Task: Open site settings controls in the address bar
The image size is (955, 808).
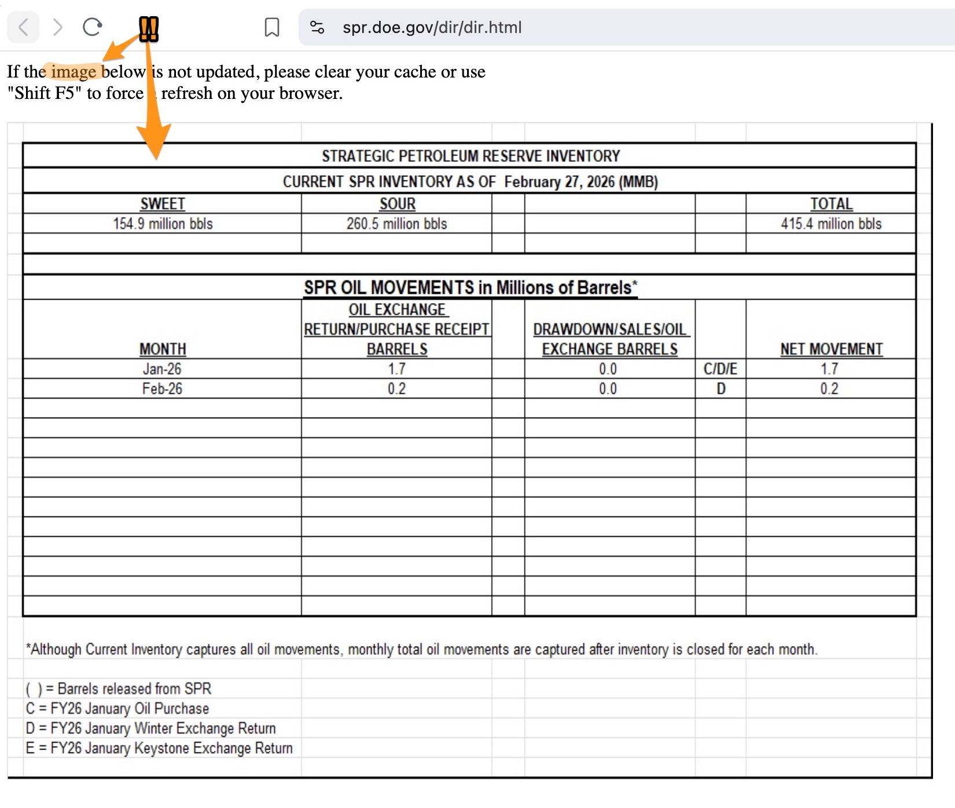Action: (x=317, y=27)
